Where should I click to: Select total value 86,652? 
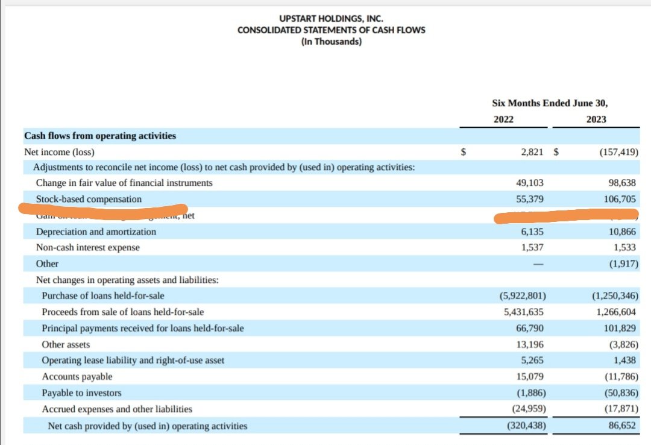click(x=622, y=426)
